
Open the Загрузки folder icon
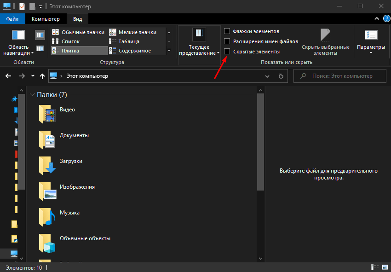(47, 165)
